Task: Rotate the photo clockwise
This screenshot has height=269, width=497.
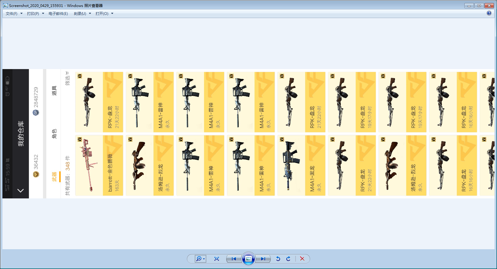Action: [288, 259]
